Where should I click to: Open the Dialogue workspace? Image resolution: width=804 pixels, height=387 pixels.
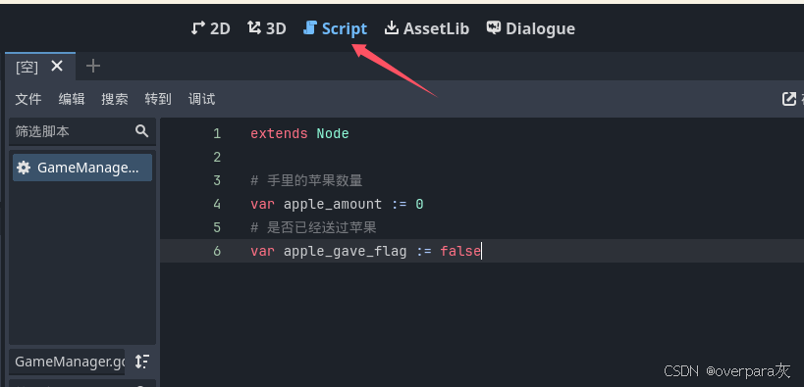pos(531,28)
